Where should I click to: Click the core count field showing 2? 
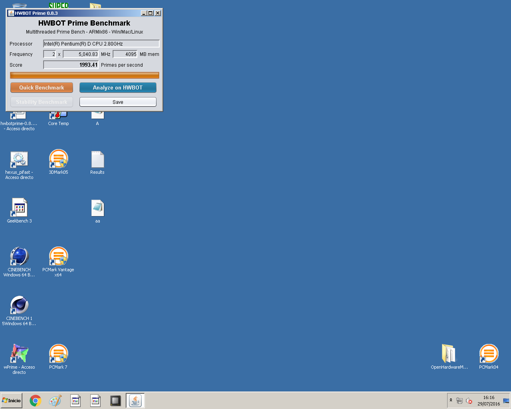(50, 54)
